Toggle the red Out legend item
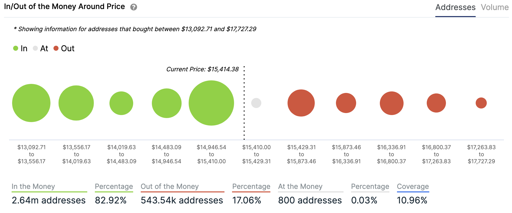 pyautogui.click(x=64, y=48)
